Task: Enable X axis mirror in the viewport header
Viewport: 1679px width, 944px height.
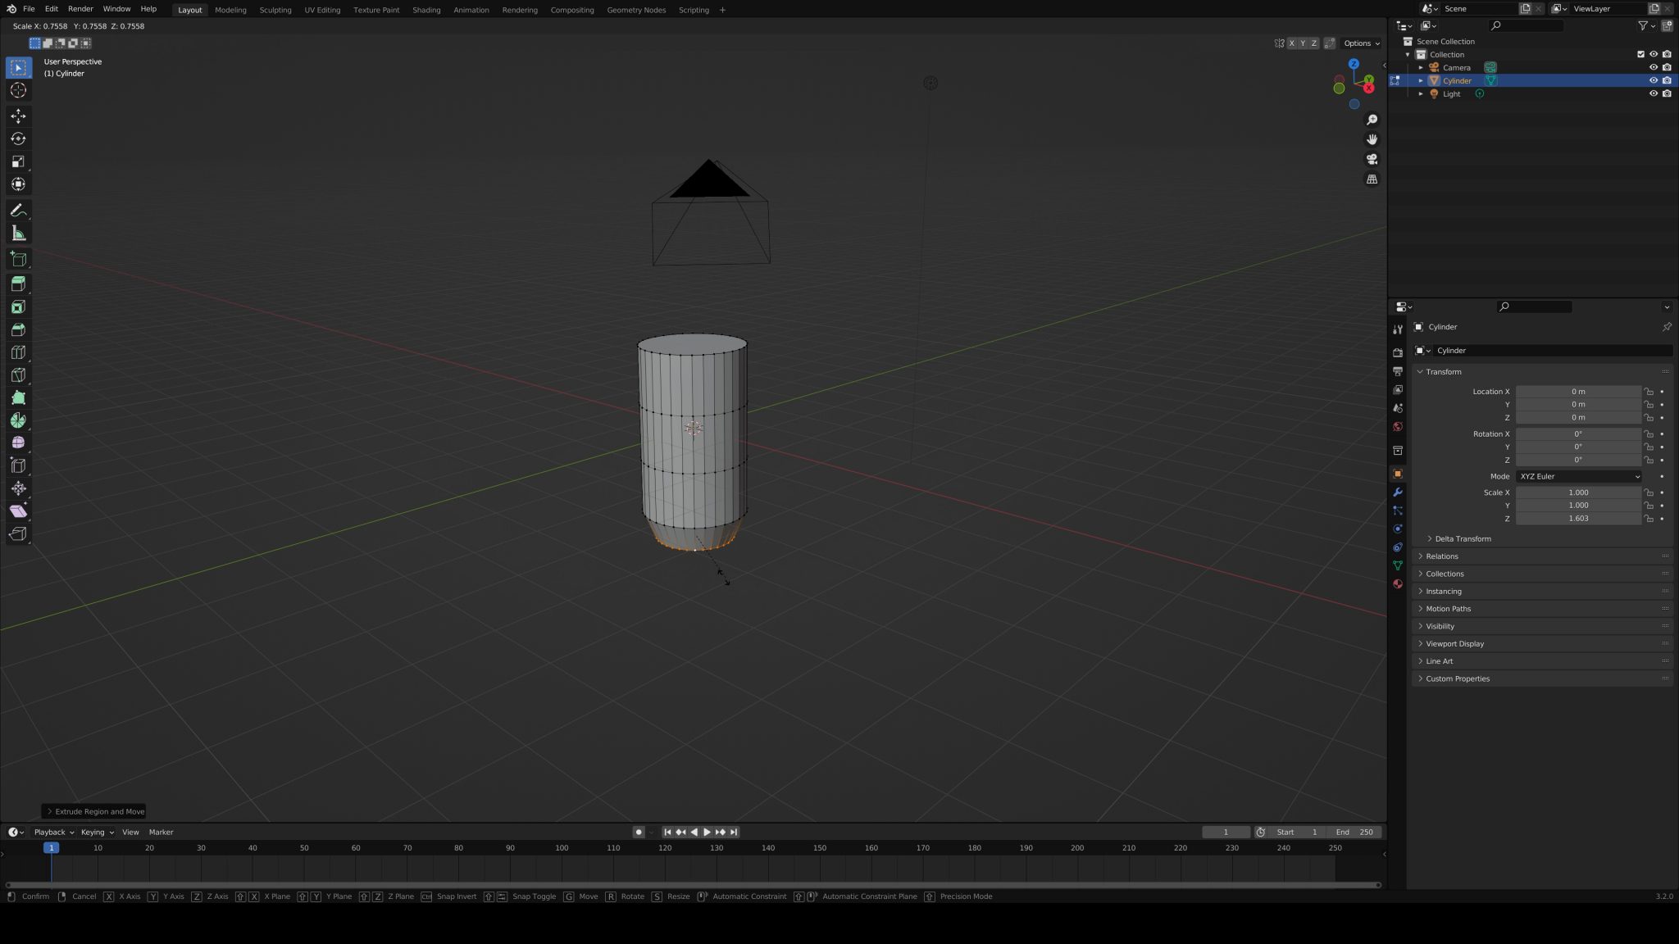Action: [1291, 43]
